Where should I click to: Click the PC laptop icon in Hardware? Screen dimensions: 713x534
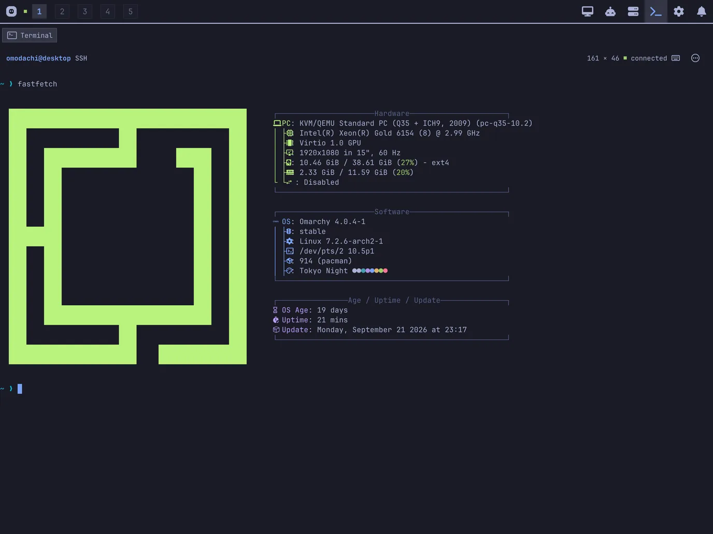277,123
